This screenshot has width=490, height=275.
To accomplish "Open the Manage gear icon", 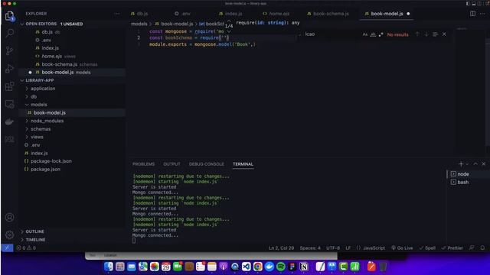I will pyautogui.click(x=10, y=235).
